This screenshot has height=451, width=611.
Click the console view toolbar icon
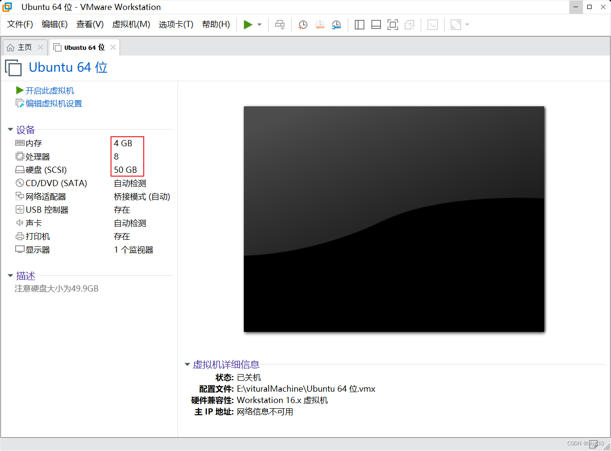(x=433, y=25)
